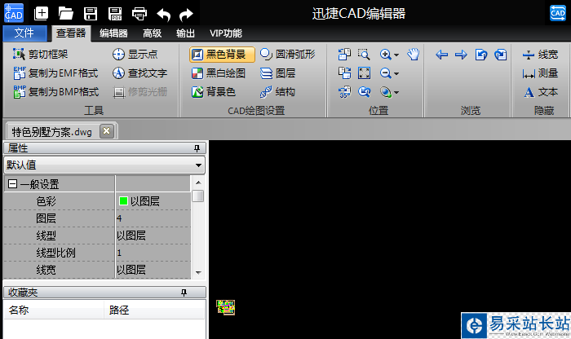571x339 pixels.
Task: Click the 线型 value 以图层
Action: tap(153, 236)
